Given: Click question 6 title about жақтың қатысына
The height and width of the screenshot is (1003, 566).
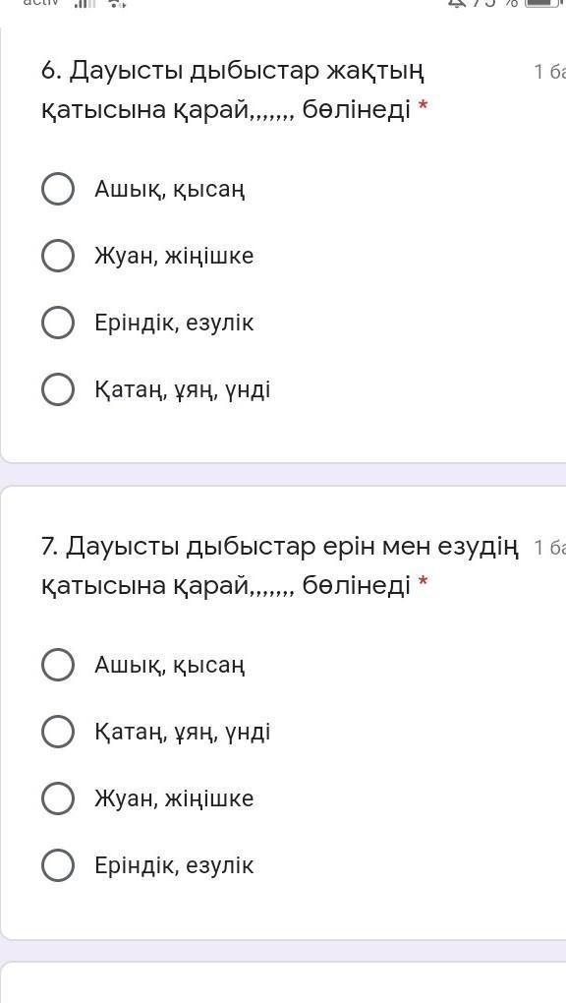Looking at the screenshot, I should pyautogui.click(x=235, y=90).
